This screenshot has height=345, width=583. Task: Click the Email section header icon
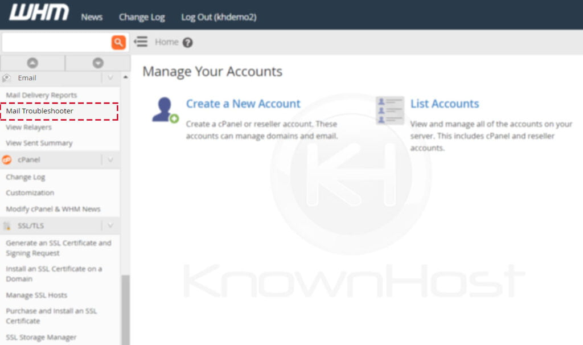click(6, 77)
